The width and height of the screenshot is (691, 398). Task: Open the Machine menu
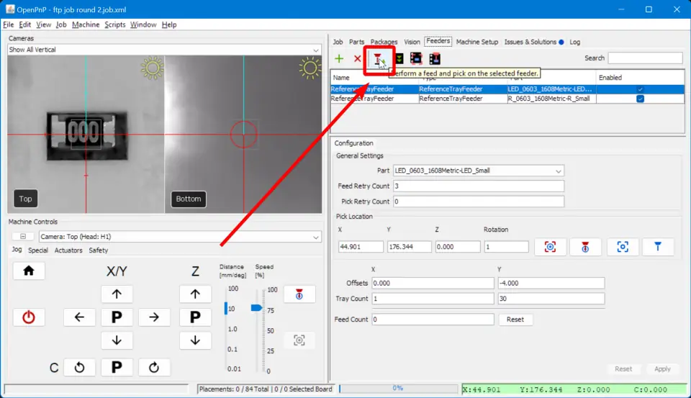86,24
